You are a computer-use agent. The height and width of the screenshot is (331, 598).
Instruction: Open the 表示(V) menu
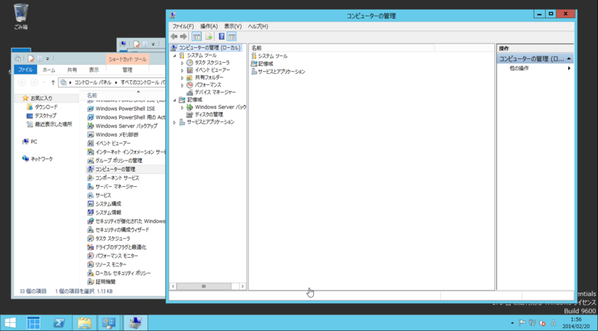click(232, 26)
